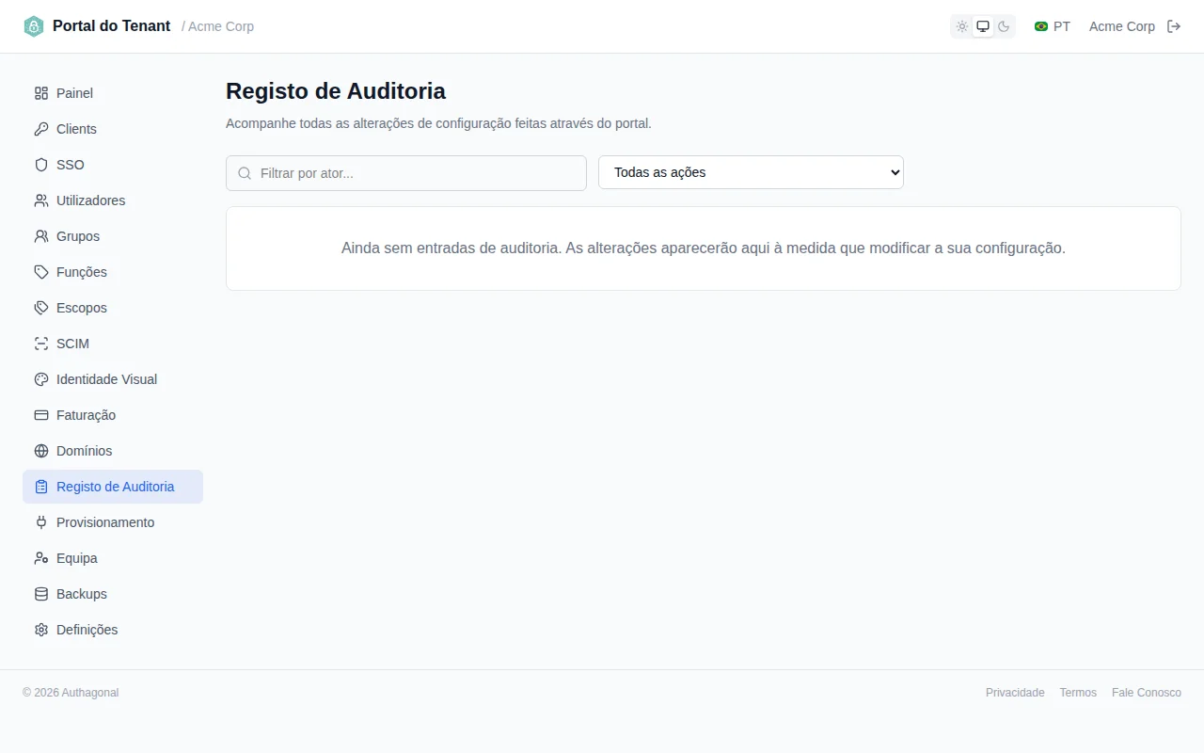
Task: Click the Backups database icon
Action: click(x=41, y=594)
